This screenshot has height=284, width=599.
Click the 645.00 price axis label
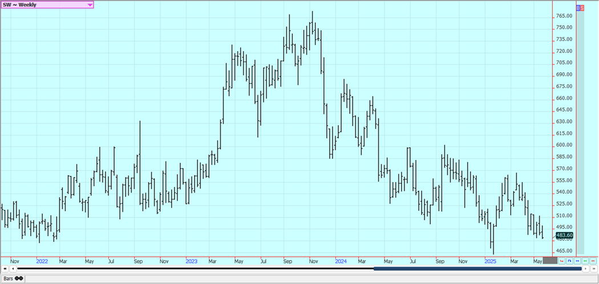[564, 109]
